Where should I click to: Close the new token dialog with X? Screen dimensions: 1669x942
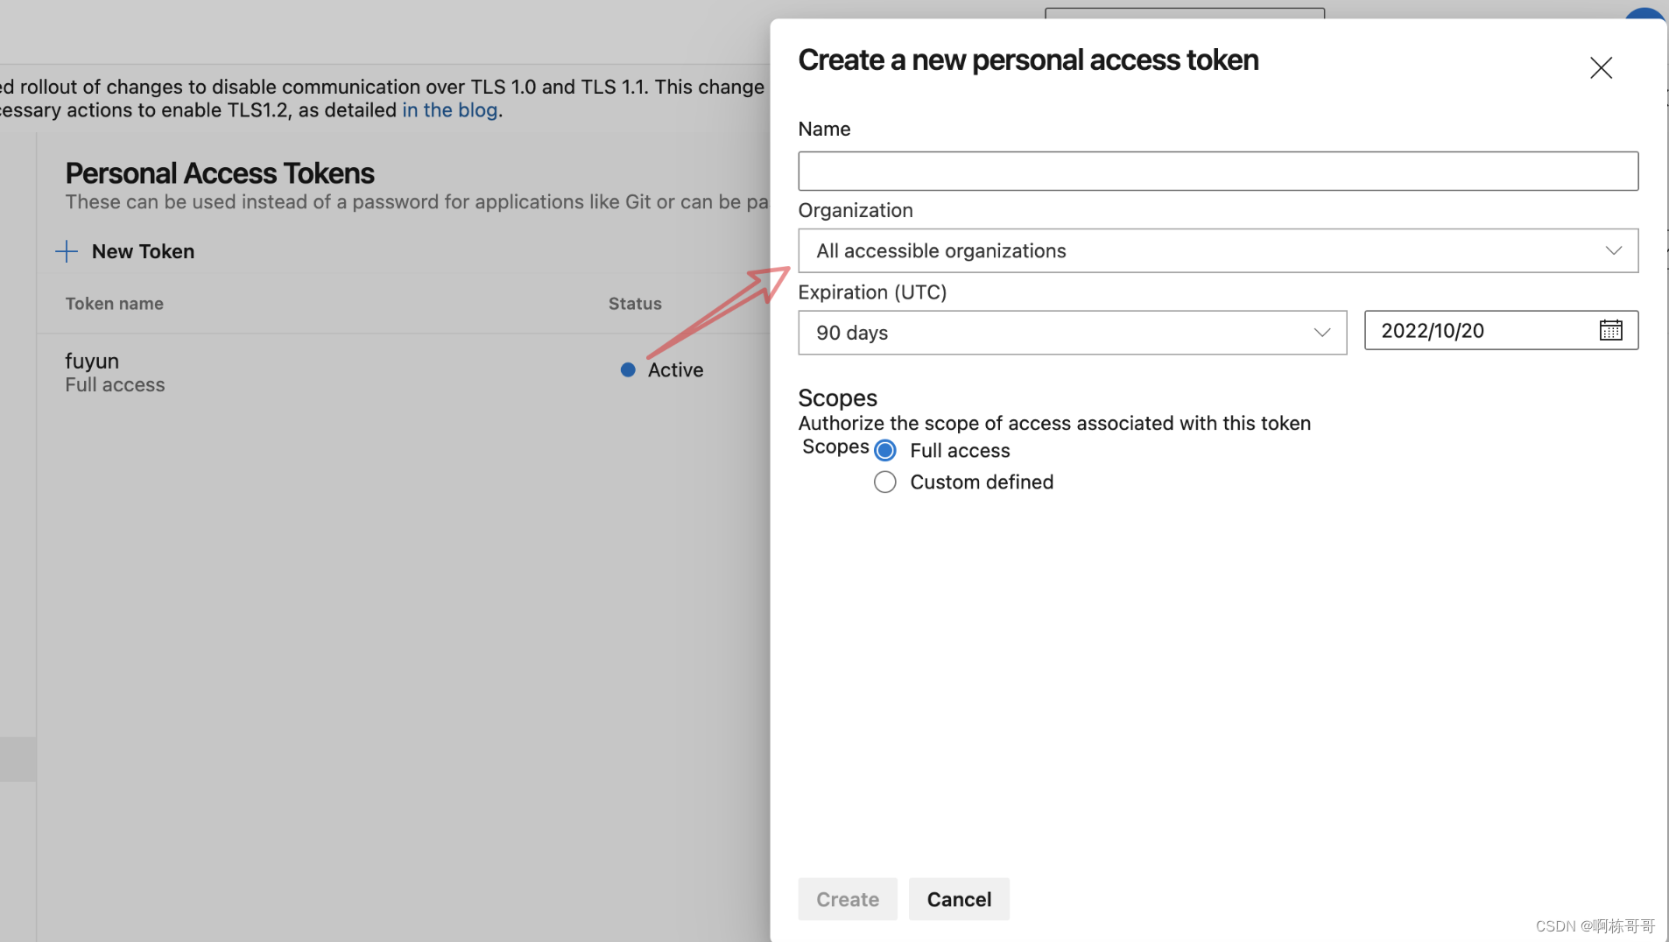tap(1601, 67)
